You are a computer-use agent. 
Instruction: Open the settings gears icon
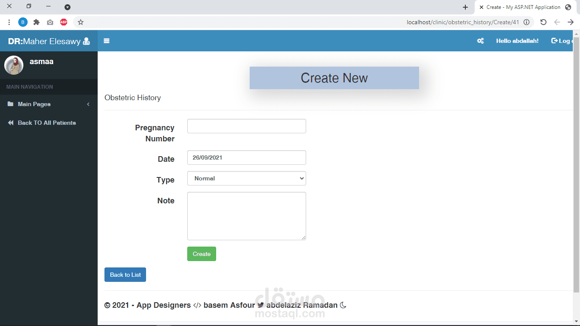(480, 41)
